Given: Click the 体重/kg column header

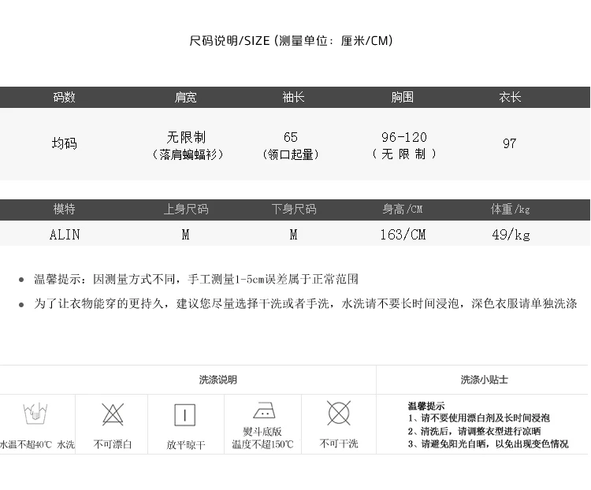Looking at the screenshot, I should click(x=511, y=209).
